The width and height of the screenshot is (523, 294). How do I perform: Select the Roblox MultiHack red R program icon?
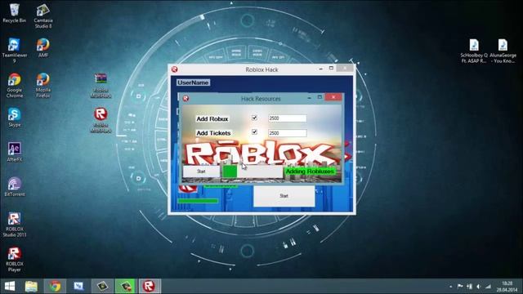[x=101, y=120]
